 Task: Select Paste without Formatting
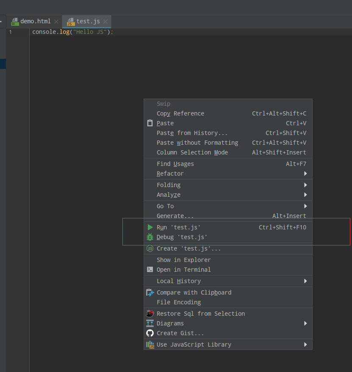pos(228,143)
